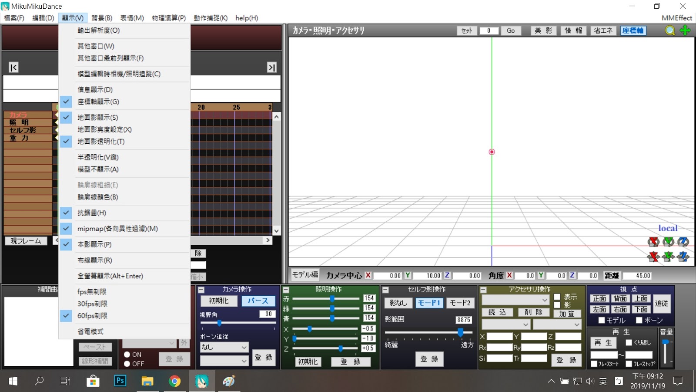Viewport: 696px width, 392px height.
Task: Select 全螢幕顯示(Alt+Enter) menu item
Action: 125,276
